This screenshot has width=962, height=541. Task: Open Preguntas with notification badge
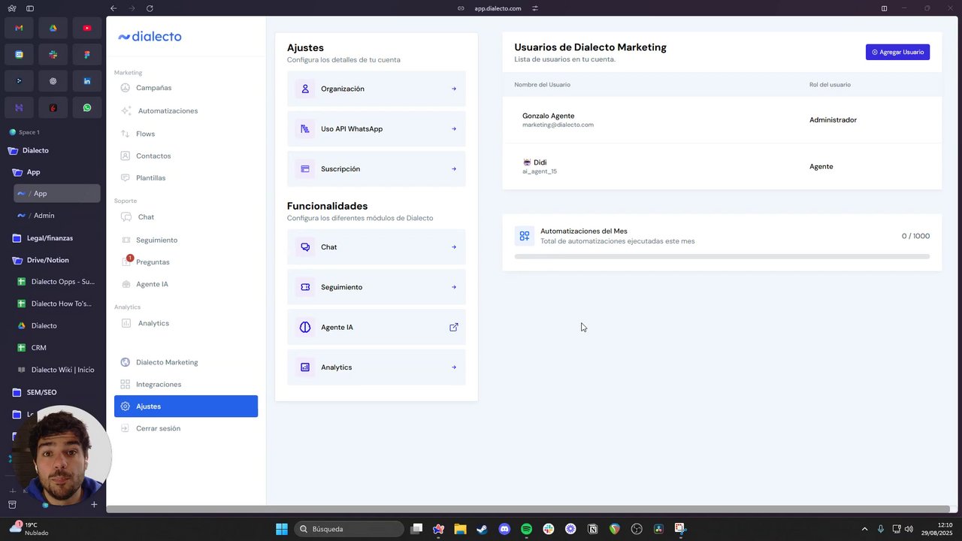pos(153,262)
